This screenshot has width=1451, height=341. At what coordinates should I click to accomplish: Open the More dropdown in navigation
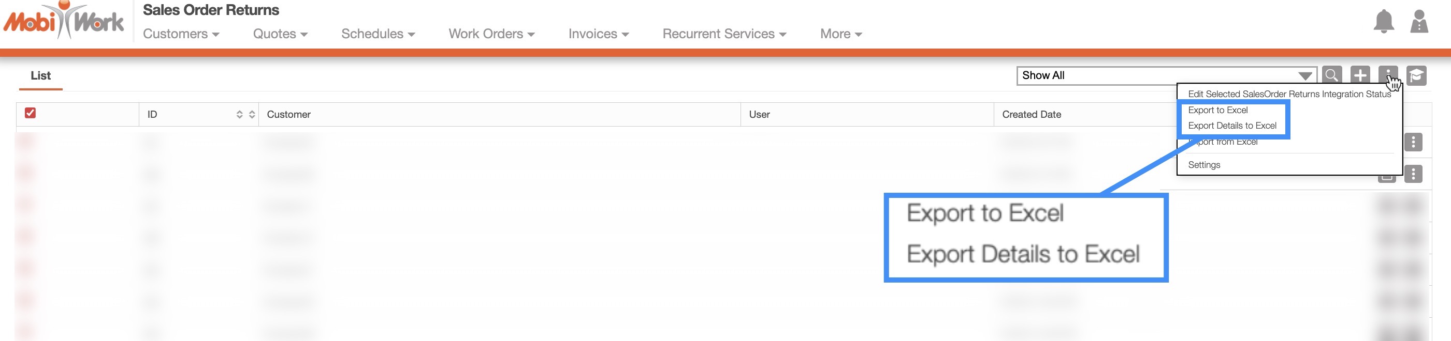(840, 34)
